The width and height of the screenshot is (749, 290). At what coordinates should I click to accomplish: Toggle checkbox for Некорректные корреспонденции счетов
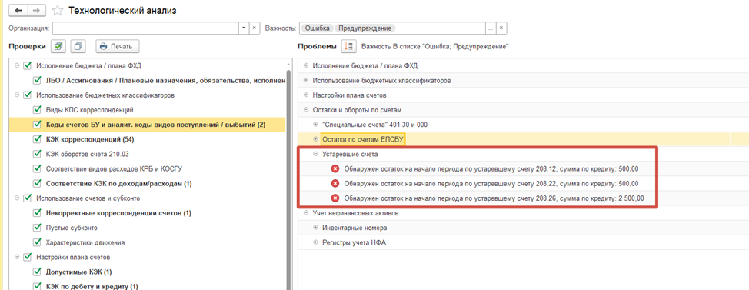(x=38, y=213)
